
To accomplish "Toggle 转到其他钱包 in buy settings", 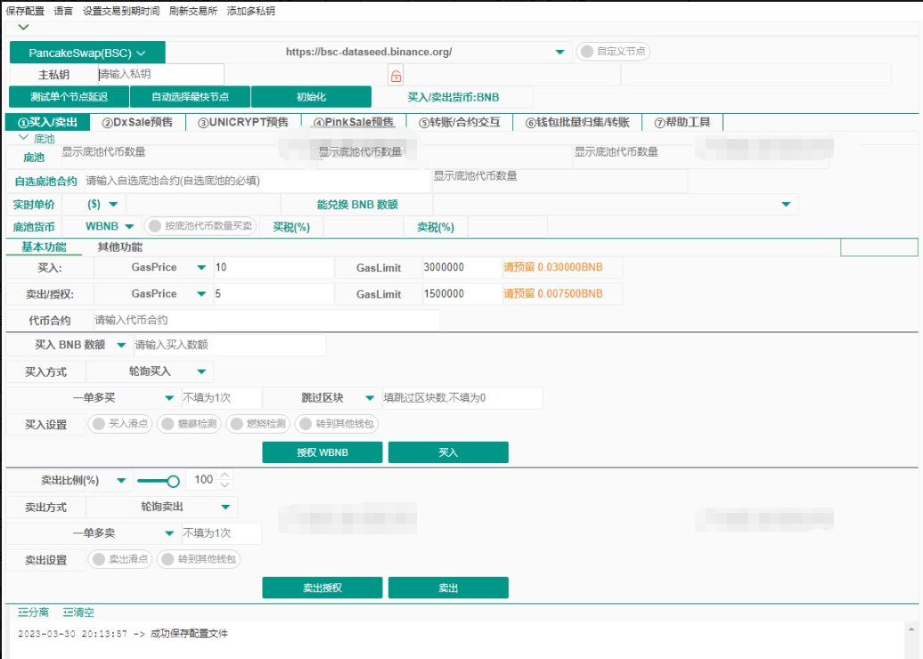I will [x=336, y=424].
